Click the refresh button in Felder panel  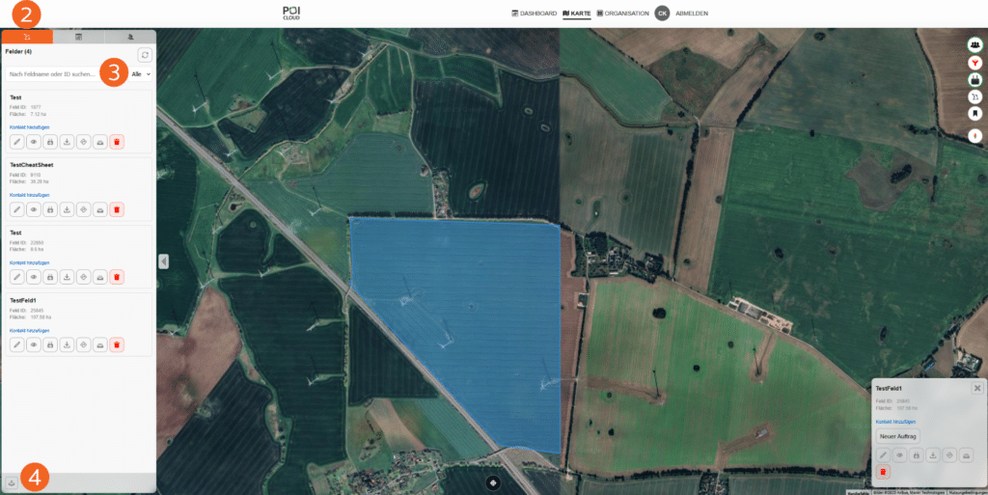click(145, 55)
